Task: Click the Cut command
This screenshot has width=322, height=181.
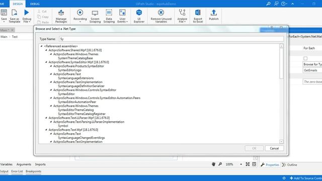Action: click(42, 11)
